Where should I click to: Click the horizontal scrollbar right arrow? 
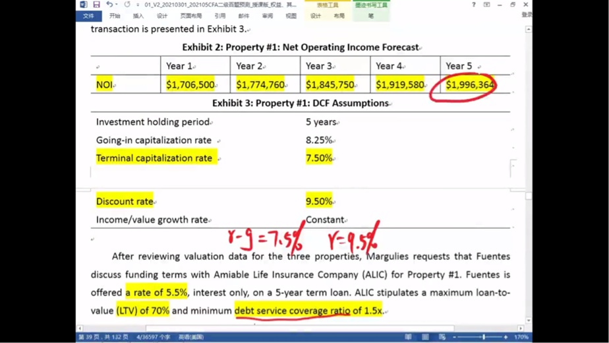coord(521,328)
